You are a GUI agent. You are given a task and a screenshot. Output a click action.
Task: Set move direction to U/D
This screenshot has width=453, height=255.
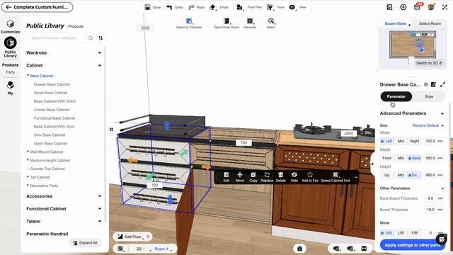click(x=386, y=233)
